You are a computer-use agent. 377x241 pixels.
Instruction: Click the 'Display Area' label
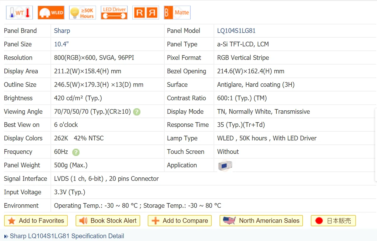(x=21, y=71)
